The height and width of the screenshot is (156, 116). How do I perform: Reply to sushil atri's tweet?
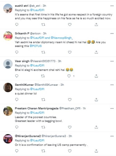click(x=17, y=24)
